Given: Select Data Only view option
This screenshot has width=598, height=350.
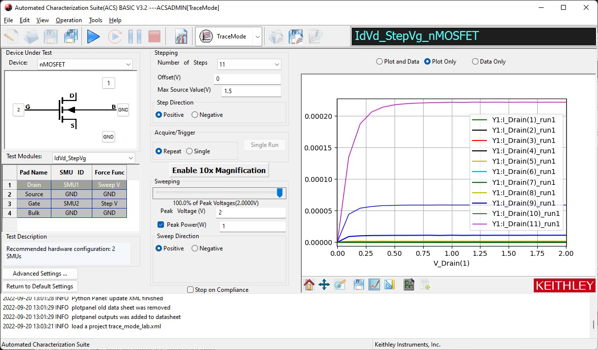Looking at the screenshot, I should [489, 62].
